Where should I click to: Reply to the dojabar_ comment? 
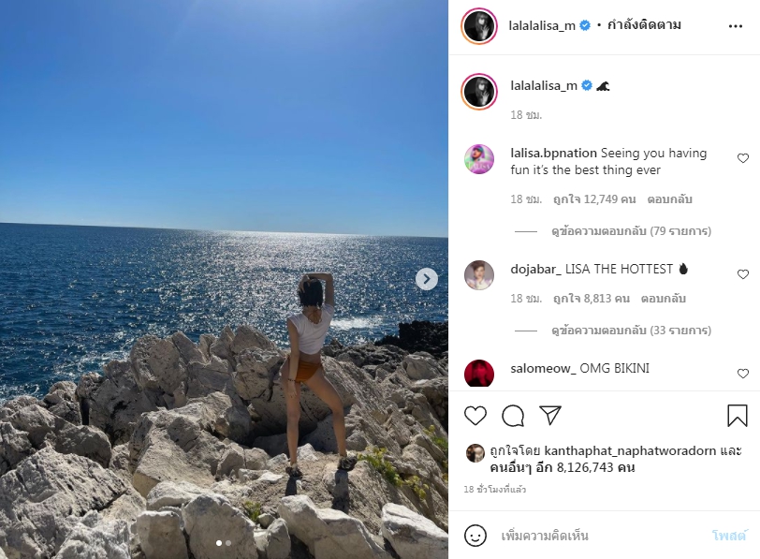tap(663, 299)
